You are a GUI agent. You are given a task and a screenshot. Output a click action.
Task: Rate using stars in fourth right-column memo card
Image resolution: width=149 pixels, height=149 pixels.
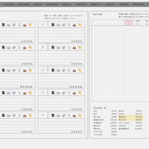76,109
